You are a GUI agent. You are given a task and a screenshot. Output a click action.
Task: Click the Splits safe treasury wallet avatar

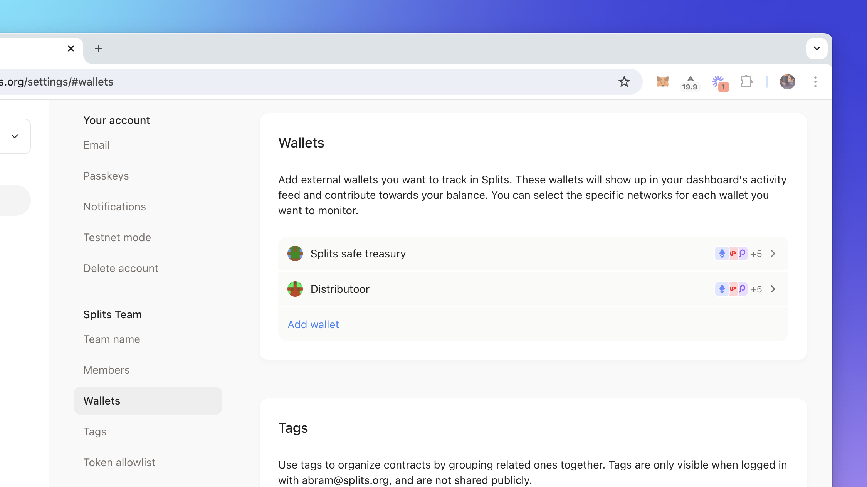(x=295, y=254)
